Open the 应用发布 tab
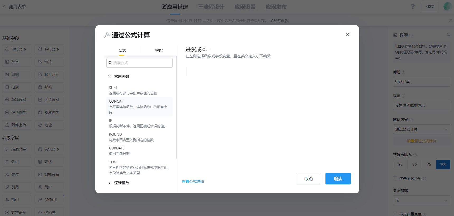 [x=276, y=7]
